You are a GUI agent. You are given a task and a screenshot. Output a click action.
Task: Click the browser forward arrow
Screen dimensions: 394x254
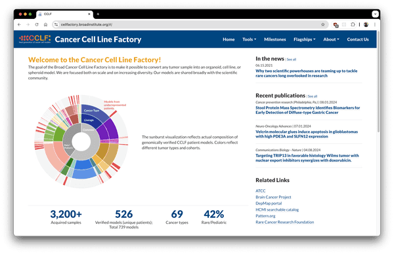pos(28,24)
